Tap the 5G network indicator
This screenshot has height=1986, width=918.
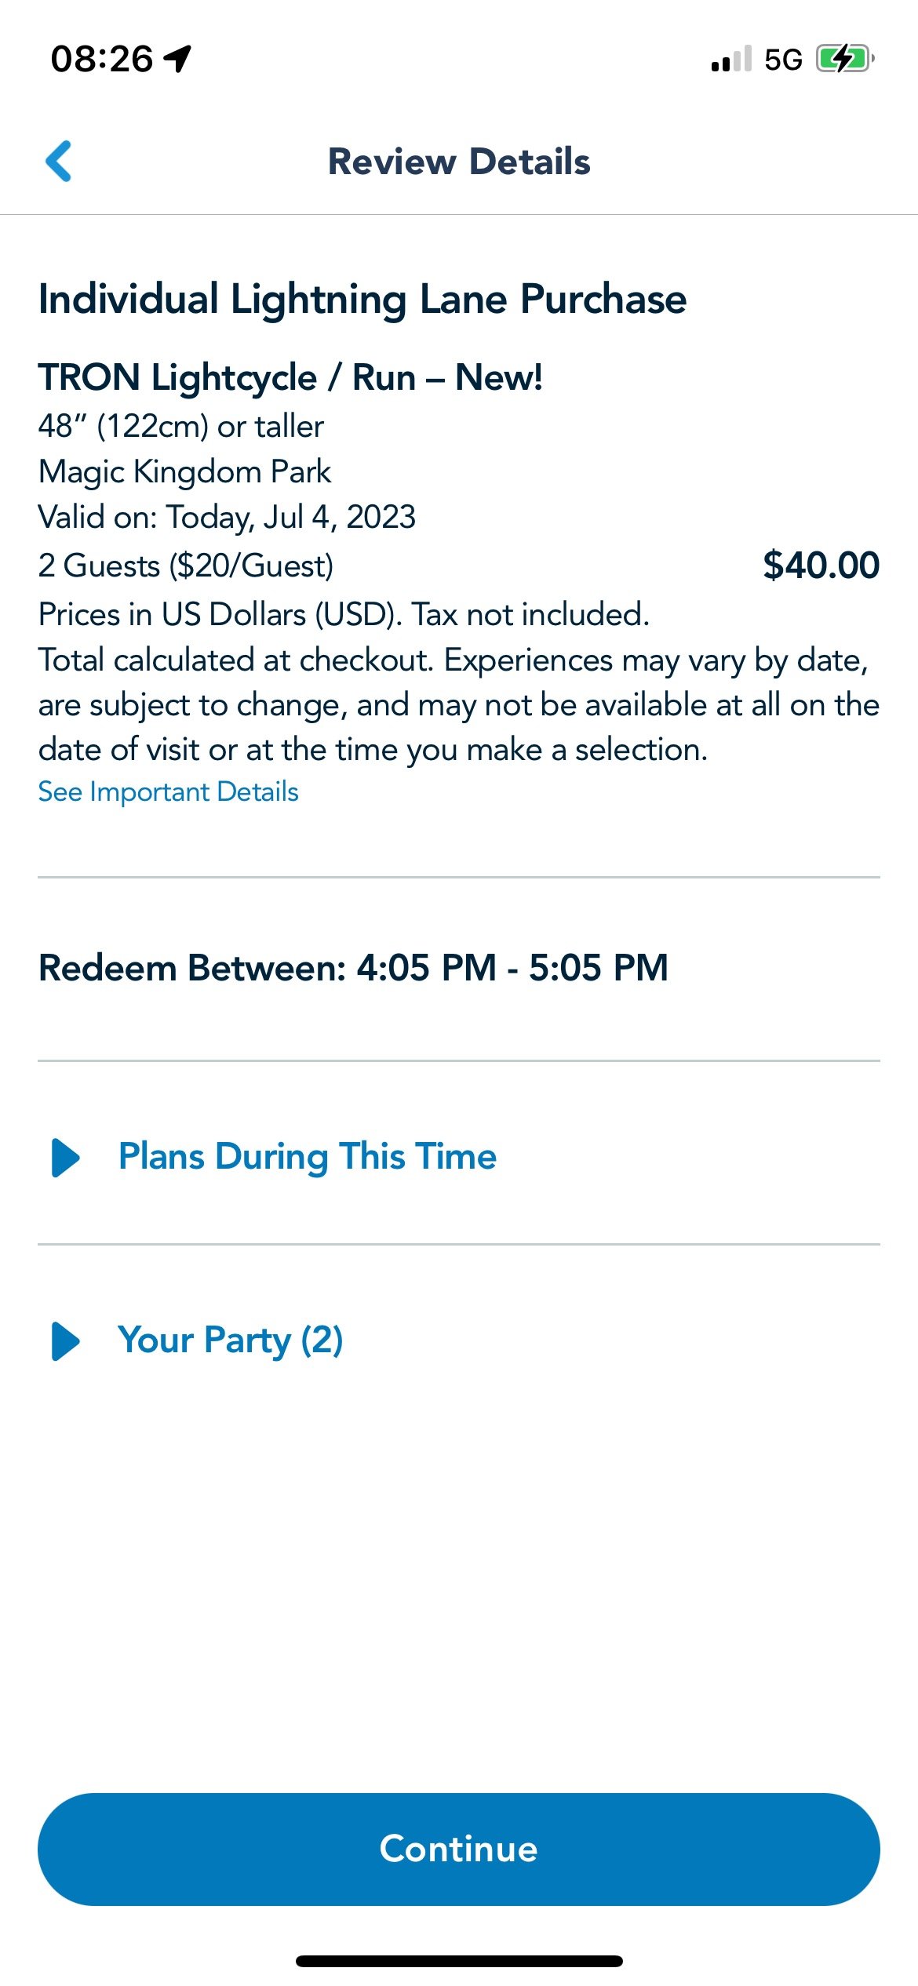coord(783,60)
